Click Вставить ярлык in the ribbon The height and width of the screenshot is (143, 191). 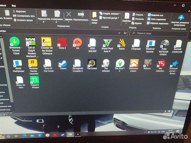(23, 20)
